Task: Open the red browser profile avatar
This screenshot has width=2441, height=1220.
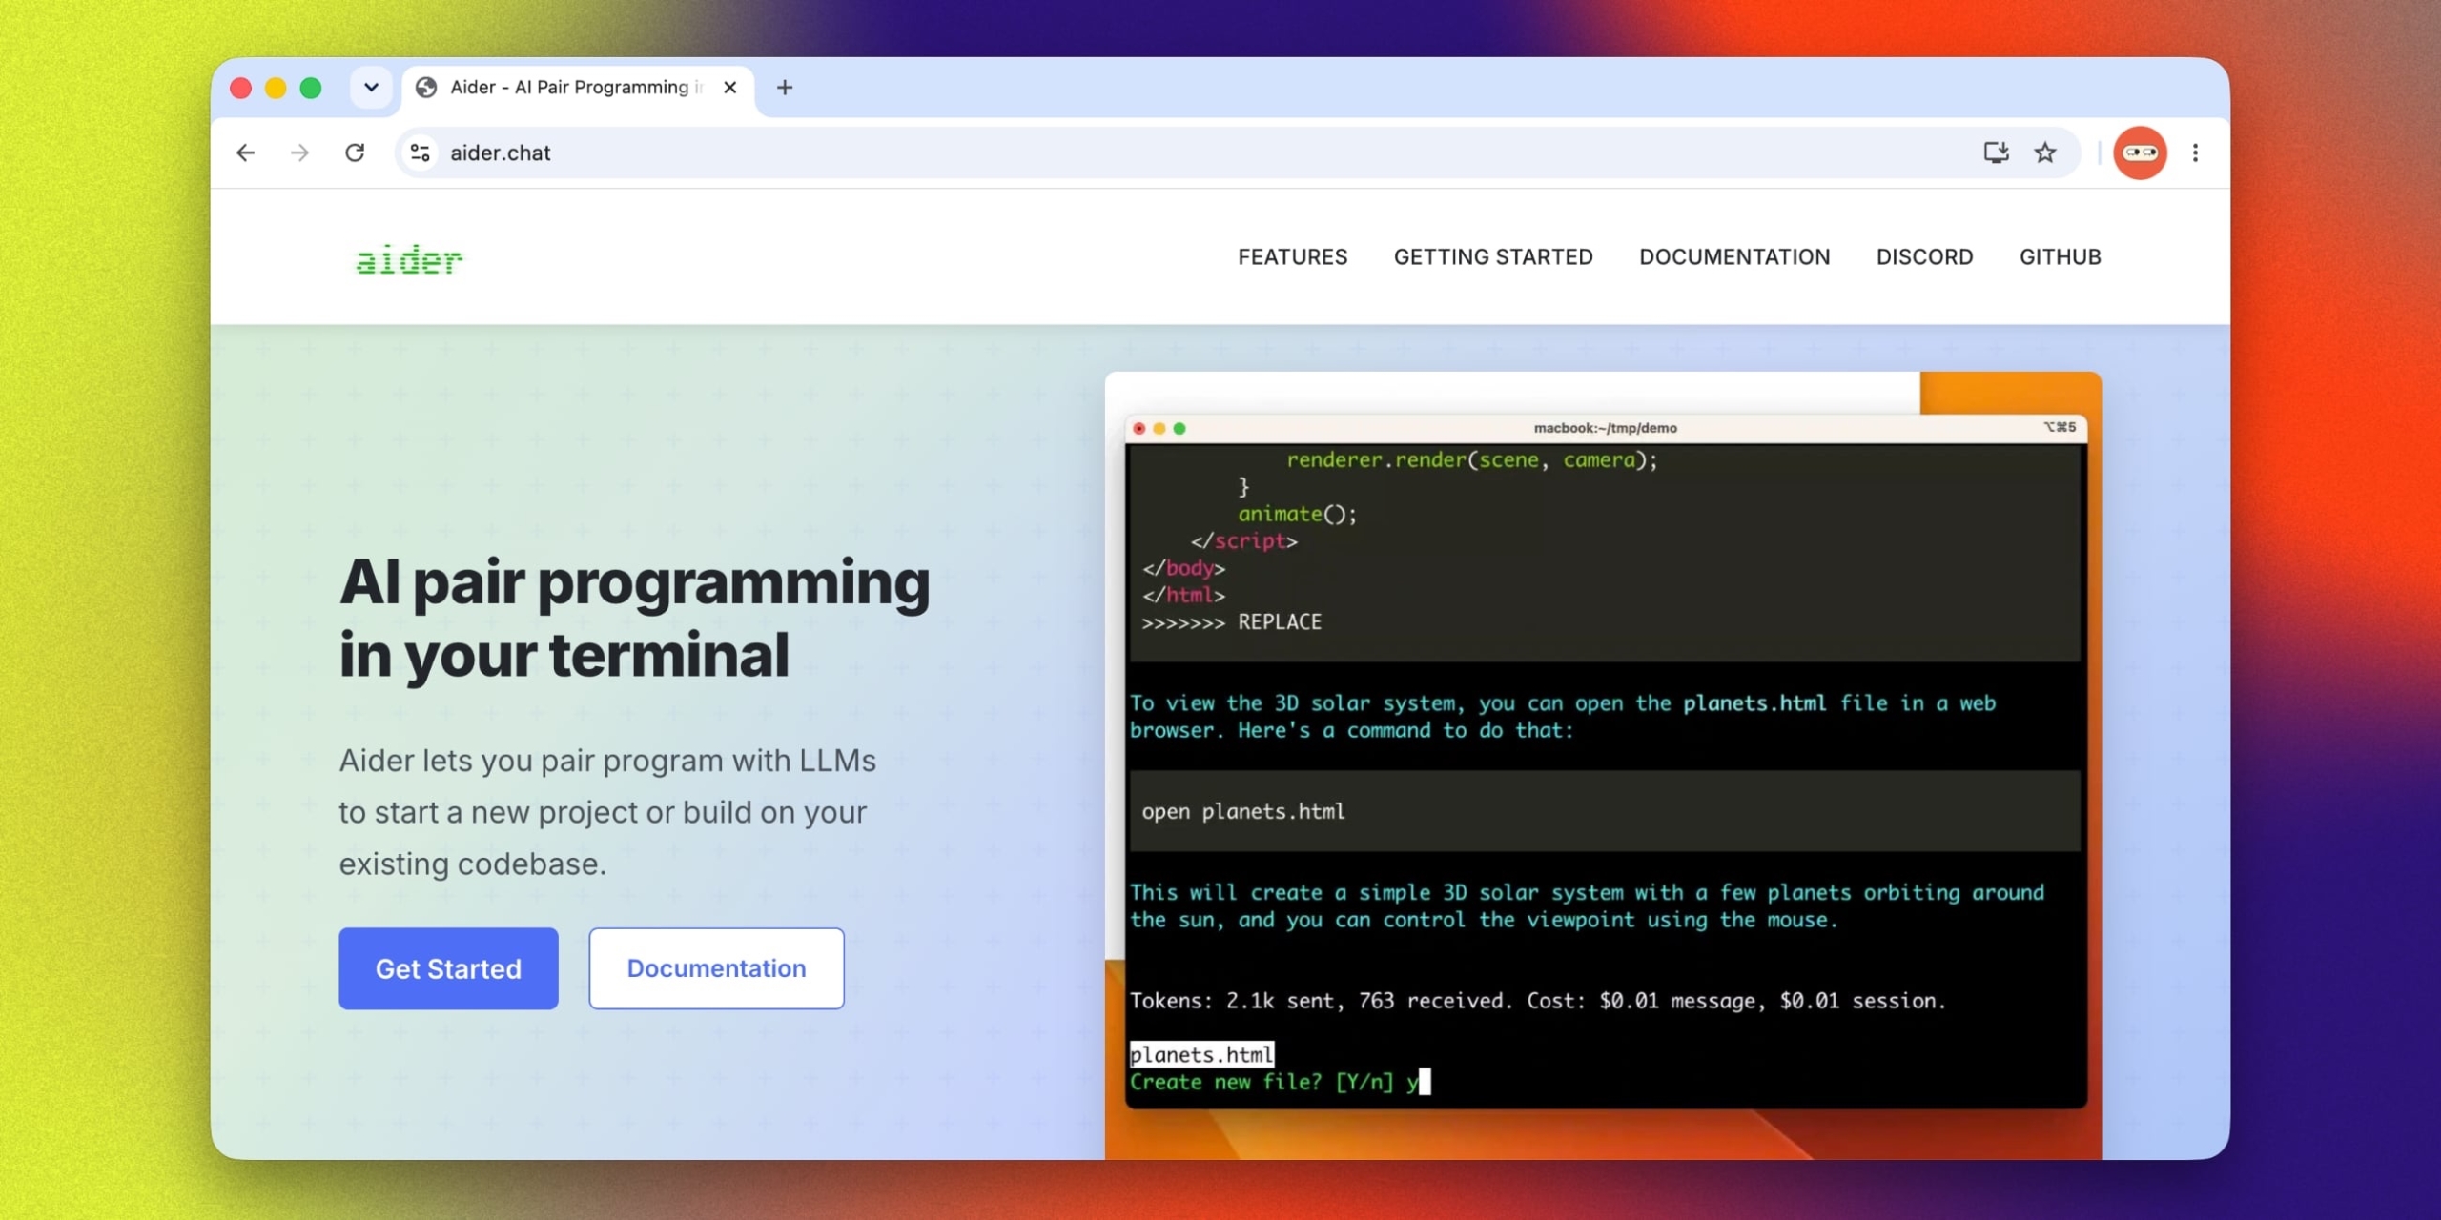Action: click(x=2140, y=152)
